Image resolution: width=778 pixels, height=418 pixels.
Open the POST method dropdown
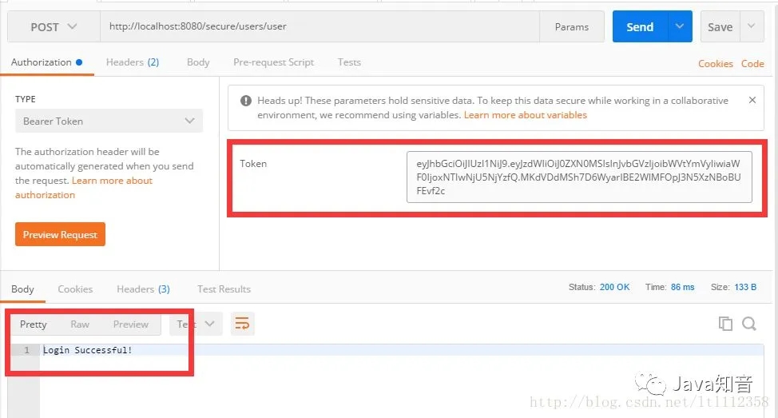(54, 27)
